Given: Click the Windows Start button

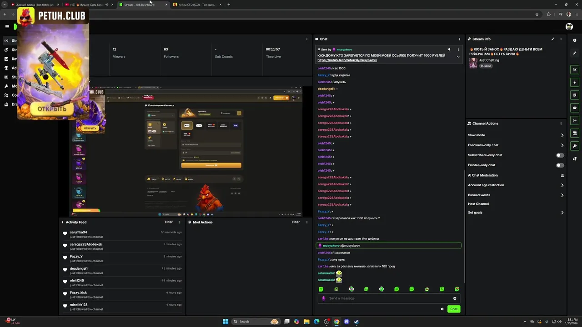Looking at the screenshot, I should [225, 322].
